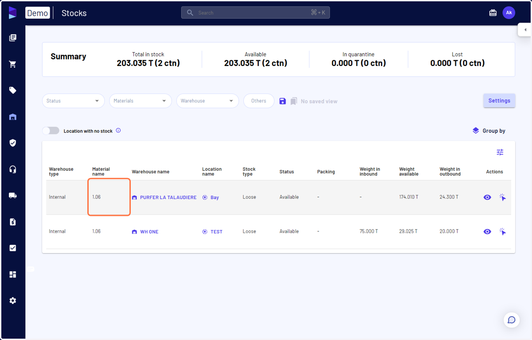This screenshot has width=532, height=340.
Task: Click the Stock type column header
Action: [x=249, y=172]
